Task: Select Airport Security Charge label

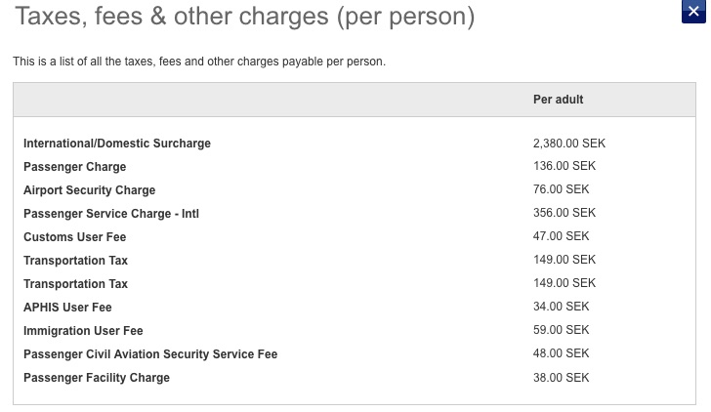Action: coord(89,190)
